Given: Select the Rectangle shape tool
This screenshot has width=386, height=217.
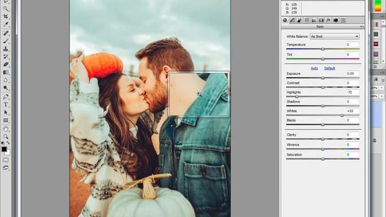Looking at the screenshot, I should 5,121.
